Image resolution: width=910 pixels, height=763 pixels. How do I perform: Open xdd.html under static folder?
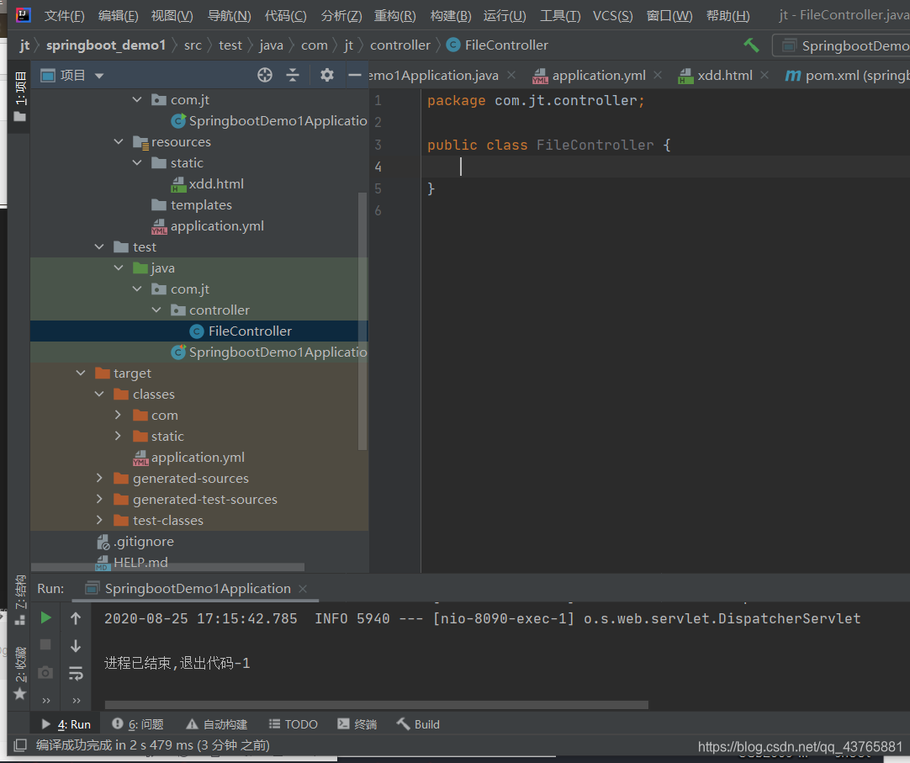point(216,184)
